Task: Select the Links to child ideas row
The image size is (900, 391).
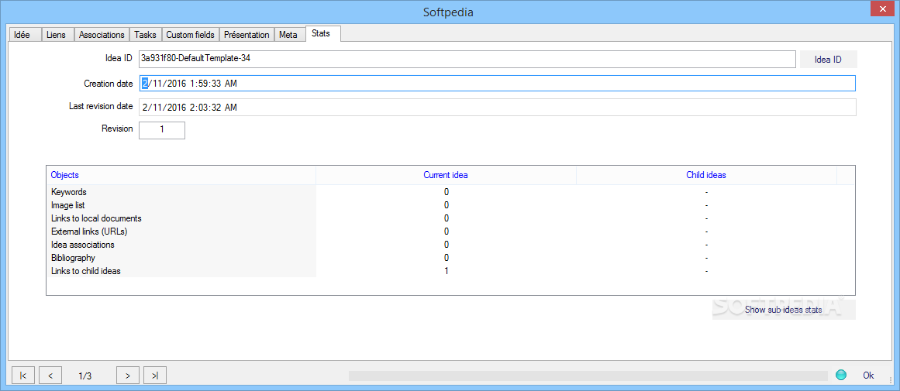Action: [450, 271]
